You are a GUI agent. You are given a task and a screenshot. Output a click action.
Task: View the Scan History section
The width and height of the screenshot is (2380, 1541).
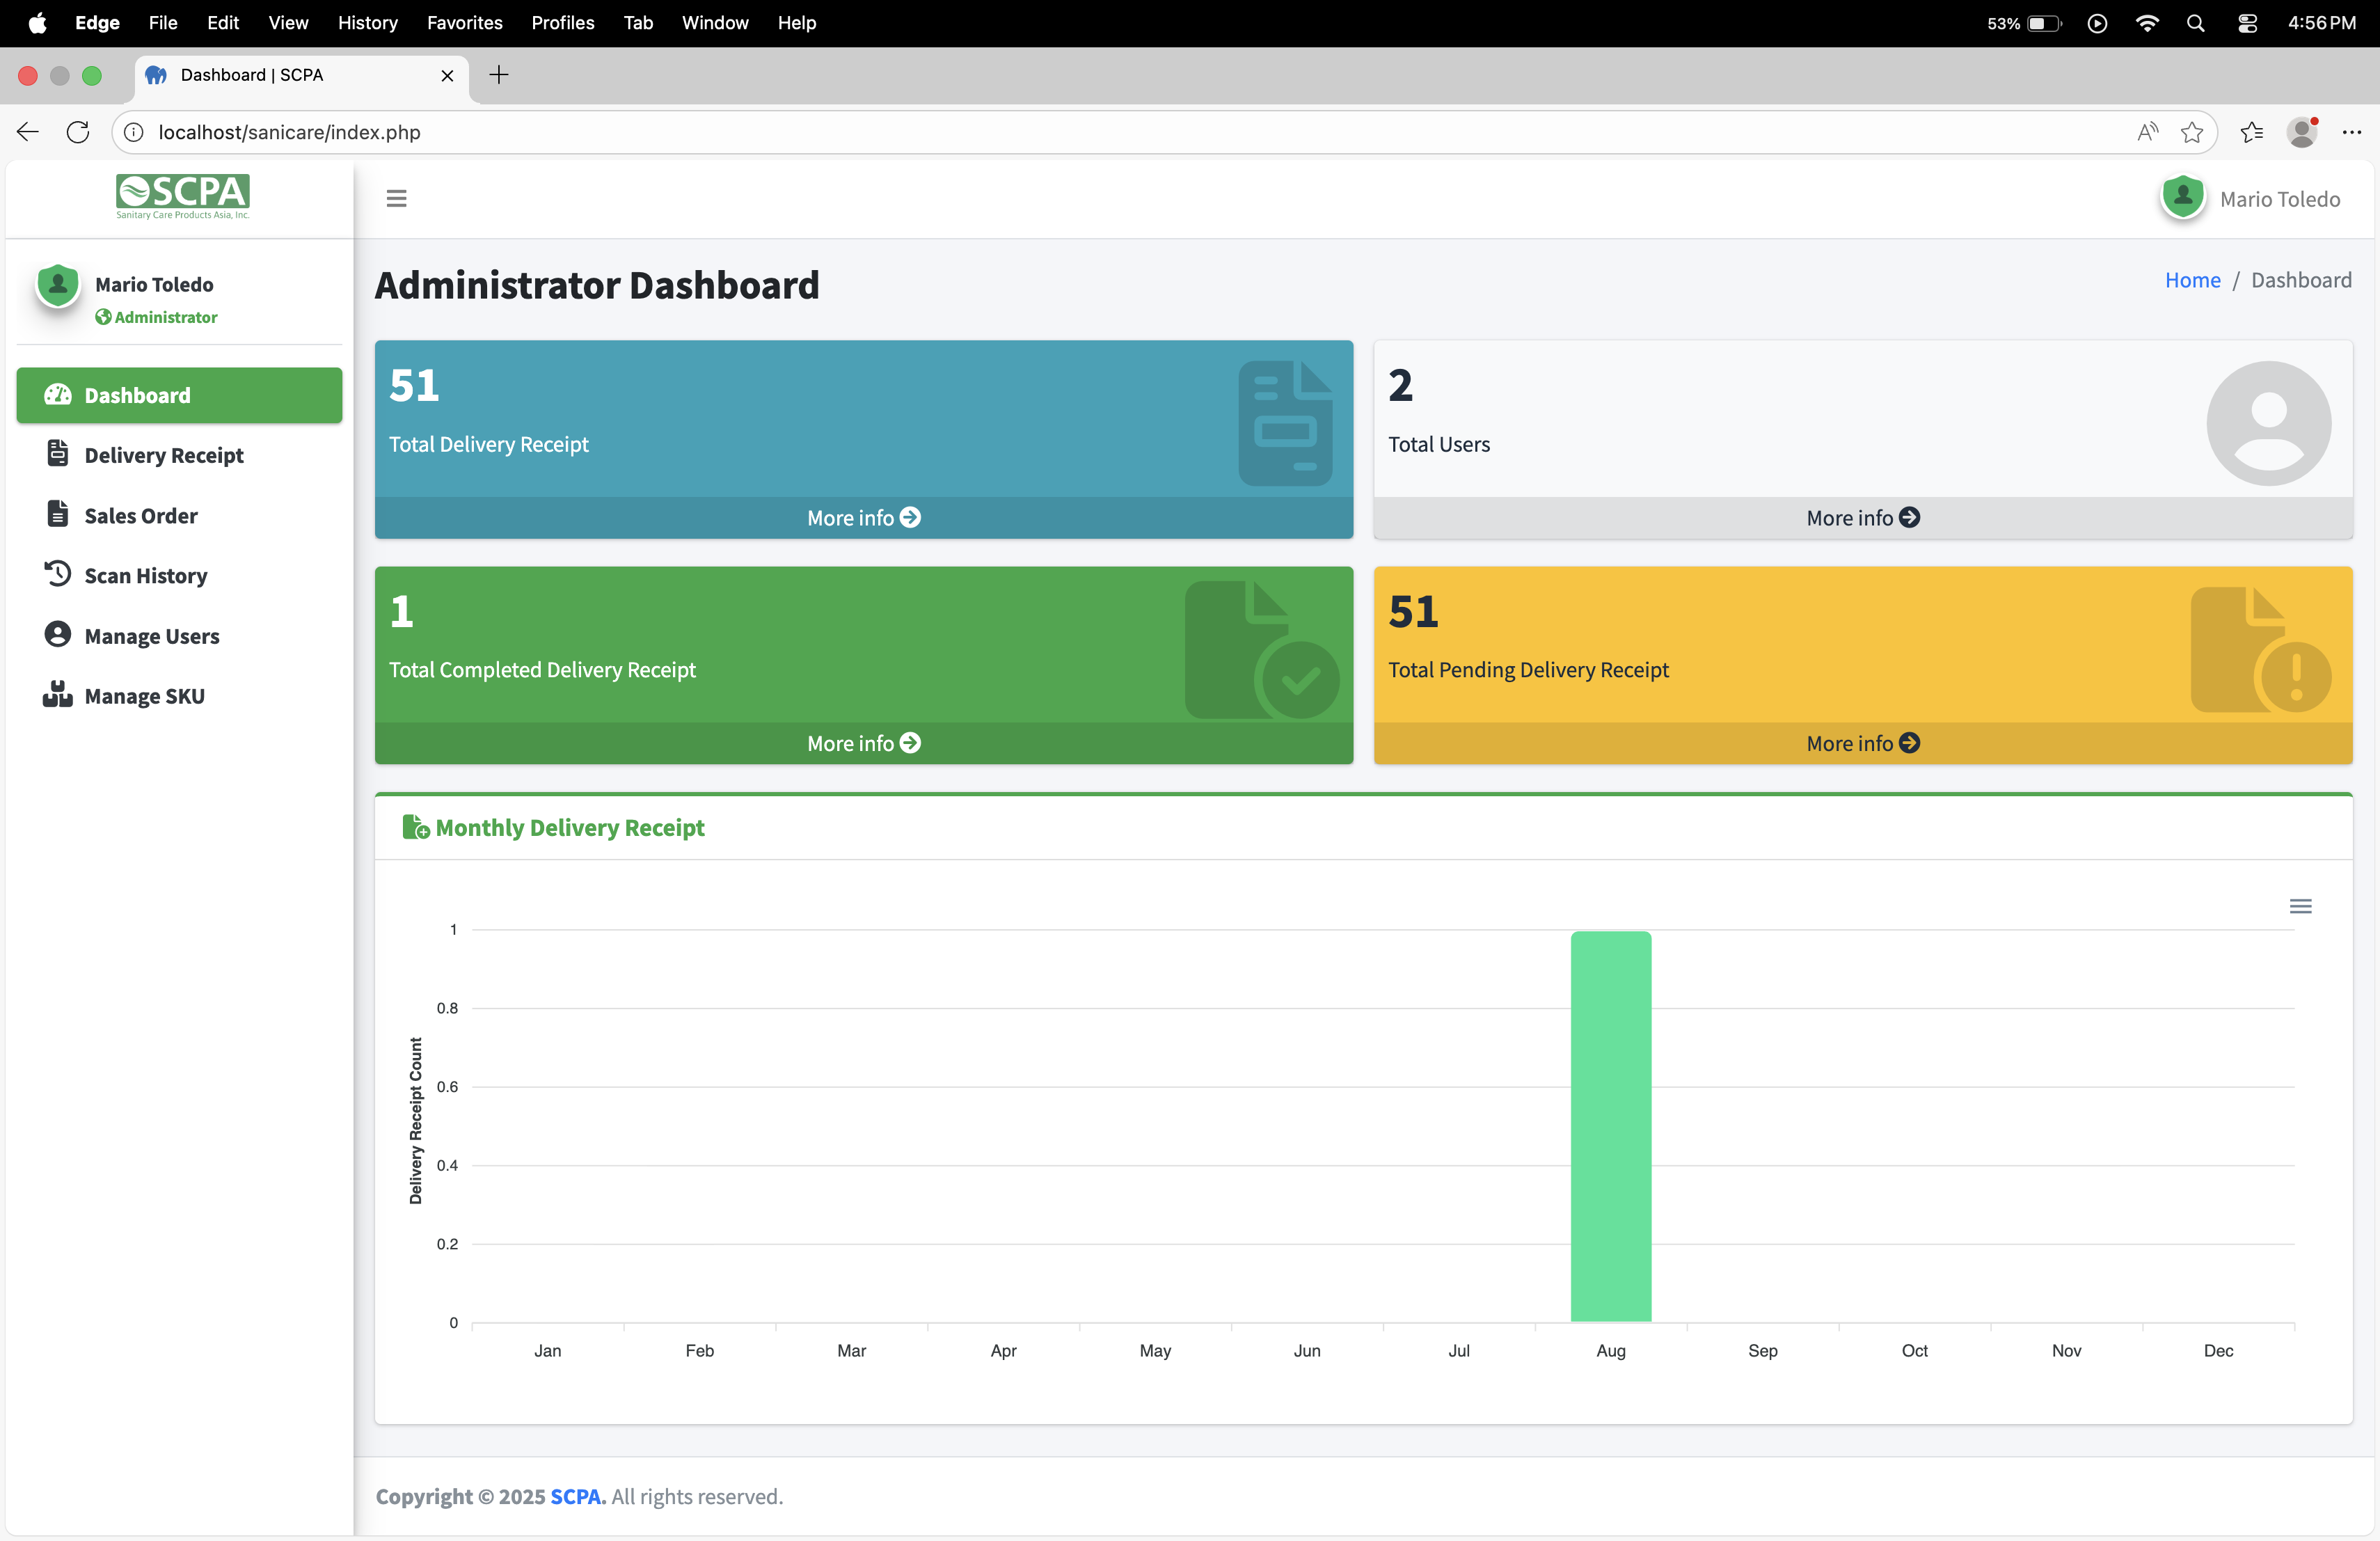[145, 575]
